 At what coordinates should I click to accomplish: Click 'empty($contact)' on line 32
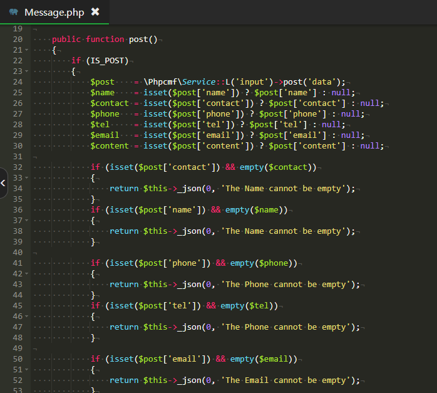(275, 167)
